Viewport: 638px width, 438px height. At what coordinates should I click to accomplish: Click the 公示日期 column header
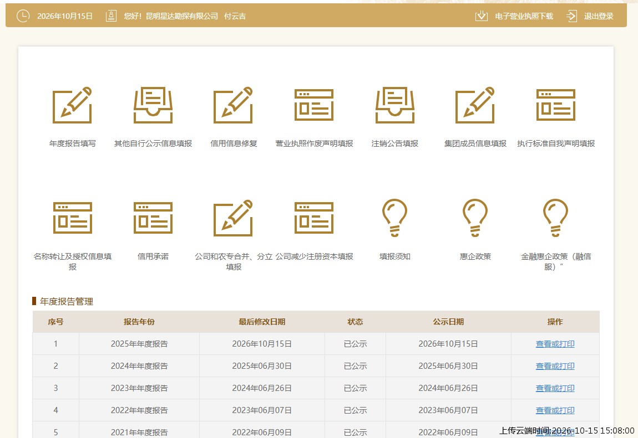coord(448,322)
